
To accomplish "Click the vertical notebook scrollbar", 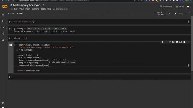I will (192, 43).
